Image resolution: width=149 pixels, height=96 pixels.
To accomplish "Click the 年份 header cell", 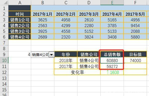I will (x=66, y=54).
